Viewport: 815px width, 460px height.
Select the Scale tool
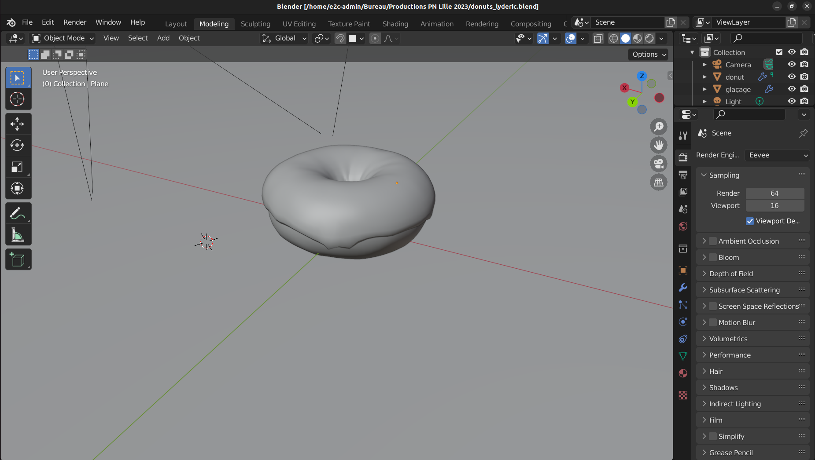18,167
